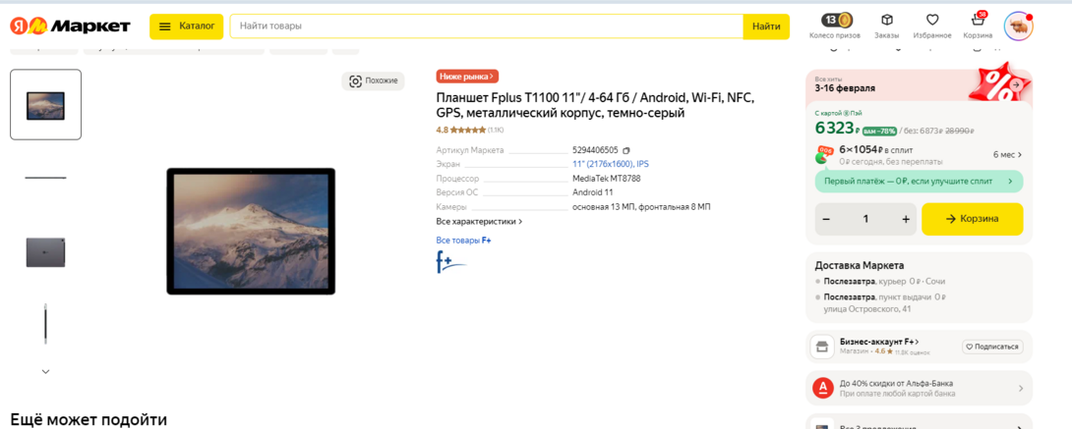This screenshot has height=429, width=1072.
Task: Open the Каталог menu
Action: pos(187,27)
